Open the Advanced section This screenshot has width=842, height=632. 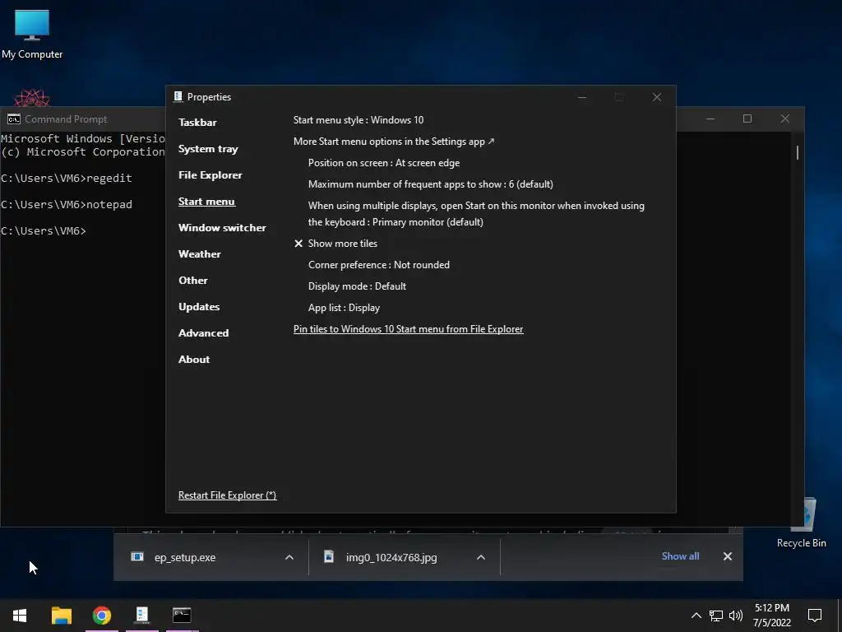click(203, 333)
